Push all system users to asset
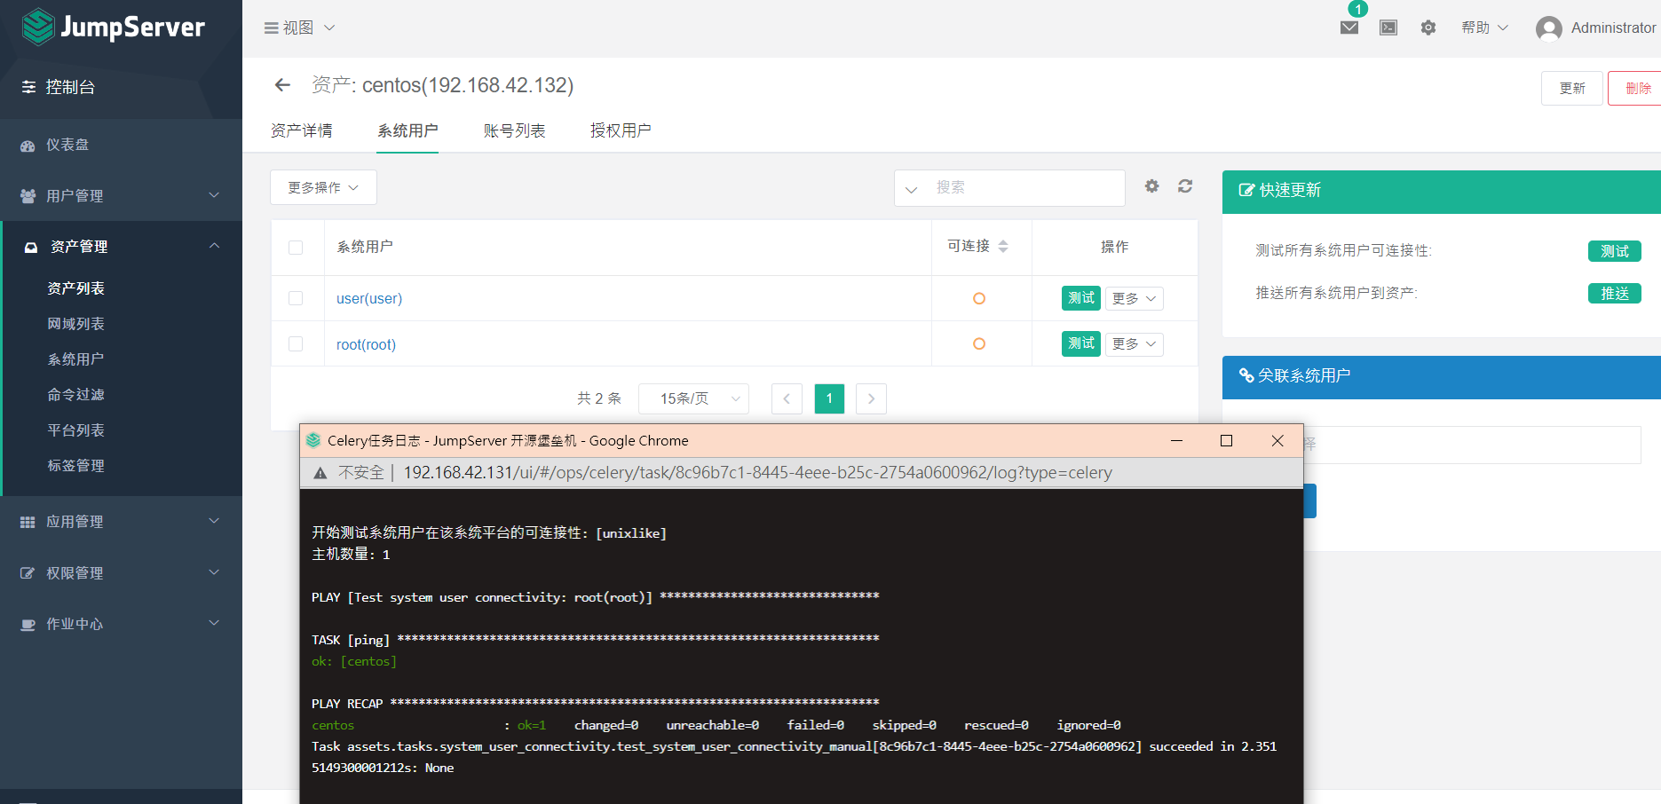 tap(1615, 294)
